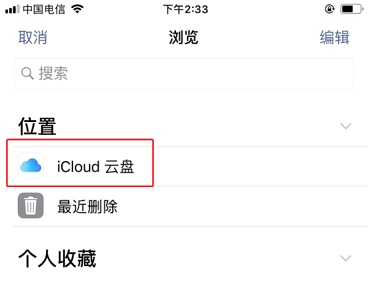368x290 pixels.
Task: Tap the magnifying glass search icon
Action: point(27,74)
